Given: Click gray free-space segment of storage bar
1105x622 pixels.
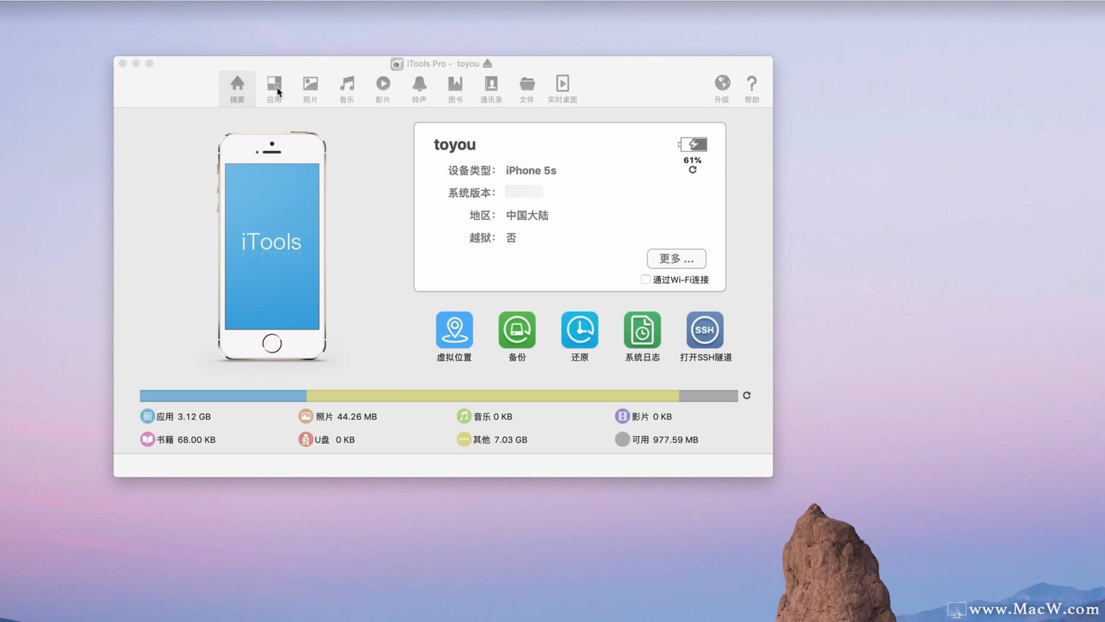Looking at the screenshot, I should (x=708, y=396).
